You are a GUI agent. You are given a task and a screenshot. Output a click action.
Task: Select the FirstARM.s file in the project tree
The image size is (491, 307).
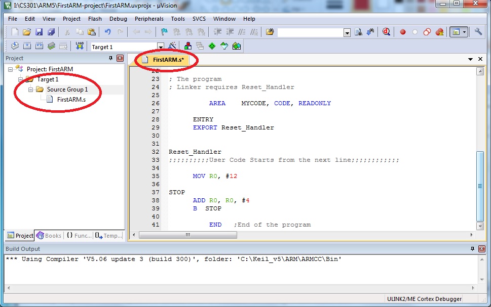pos(71,100)
